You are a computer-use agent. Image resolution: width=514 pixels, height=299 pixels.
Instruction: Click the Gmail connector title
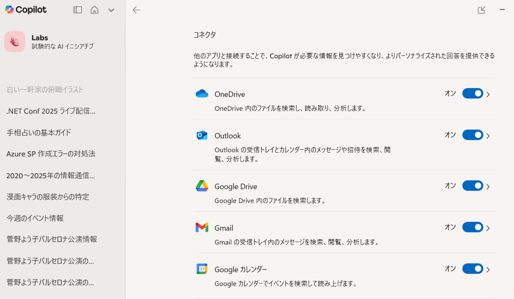click(x=224, y=228)
